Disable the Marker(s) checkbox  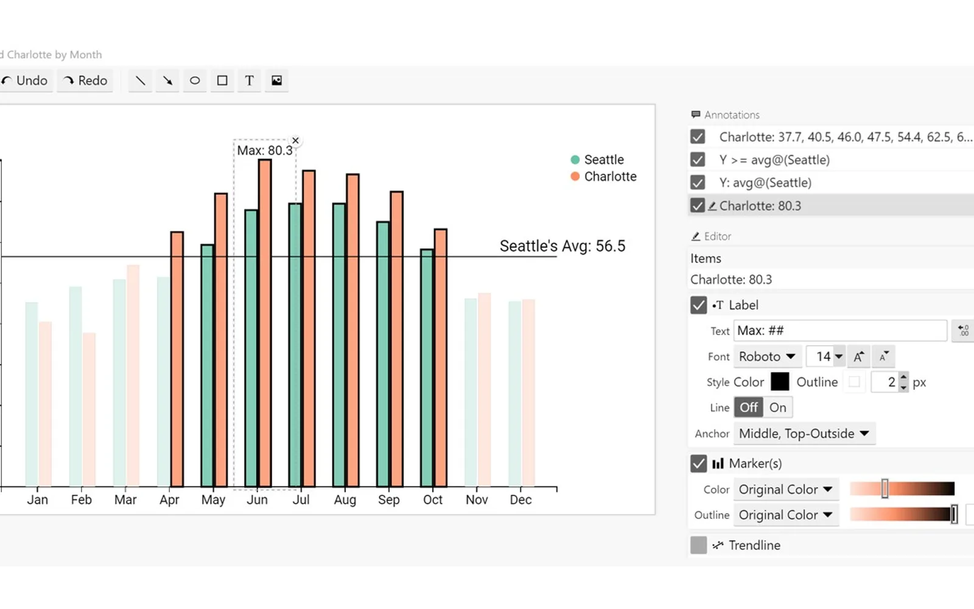click(x=699, y=463)
